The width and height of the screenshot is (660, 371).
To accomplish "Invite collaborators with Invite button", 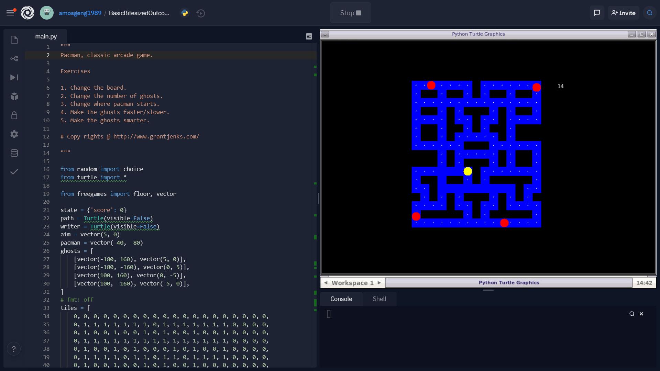I will coord(623,13).
